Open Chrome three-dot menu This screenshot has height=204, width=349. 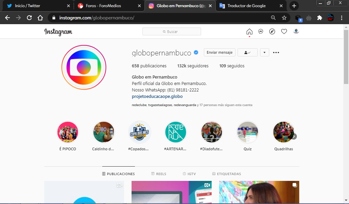[x=342, y=18]
